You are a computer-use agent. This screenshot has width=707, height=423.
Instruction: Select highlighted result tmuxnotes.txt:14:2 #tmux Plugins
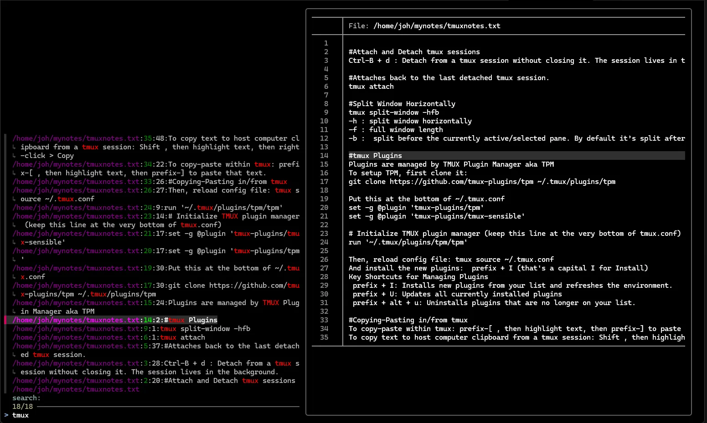(115, 320)
